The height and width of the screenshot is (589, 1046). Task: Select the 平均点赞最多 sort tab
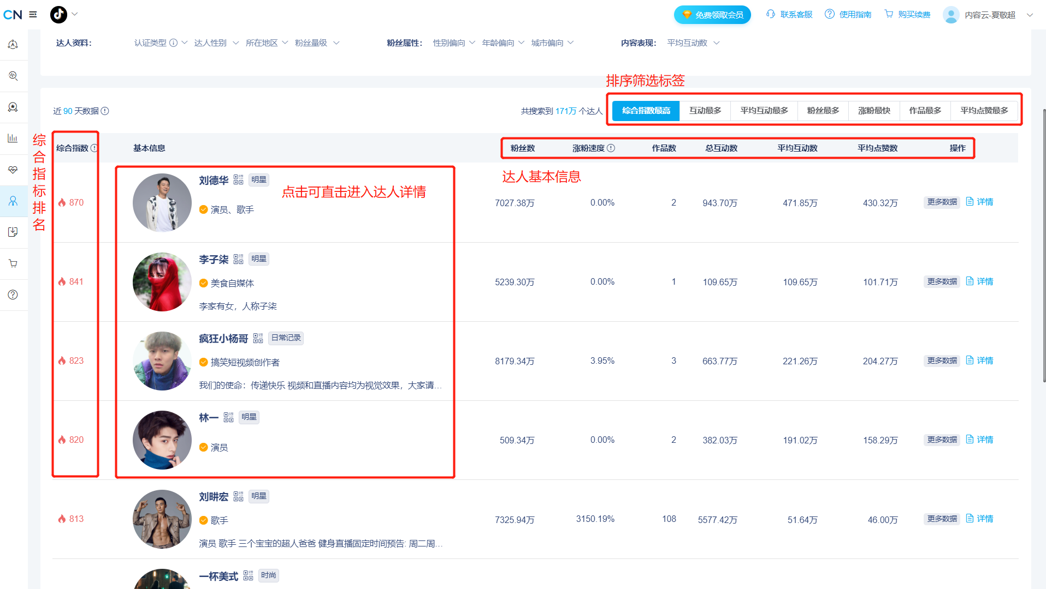pos(984,111)
